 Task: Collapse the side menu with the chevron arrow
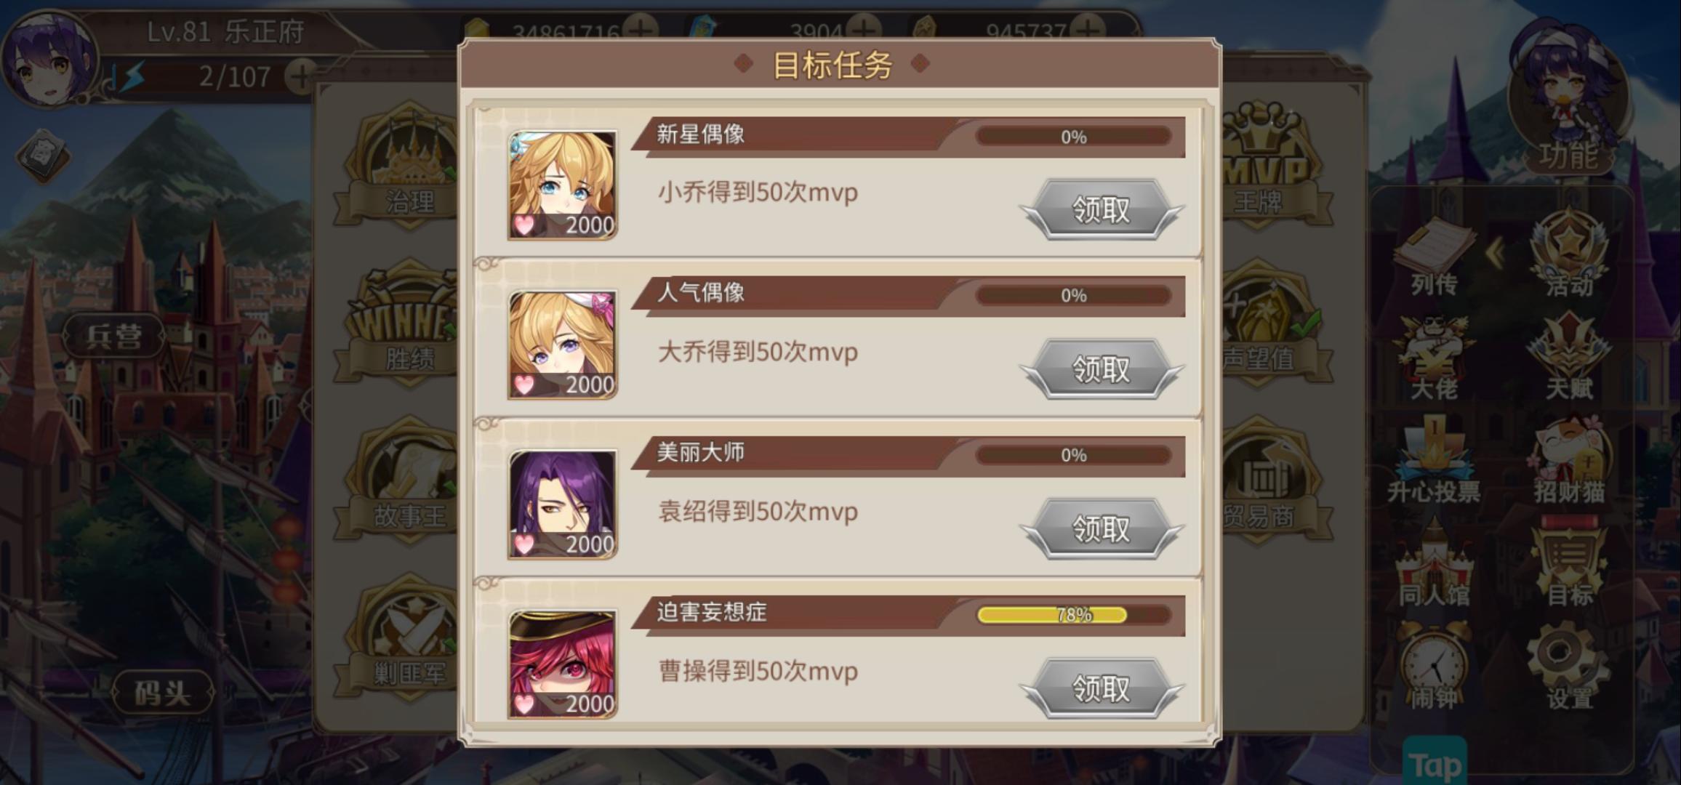(1495, 254)
